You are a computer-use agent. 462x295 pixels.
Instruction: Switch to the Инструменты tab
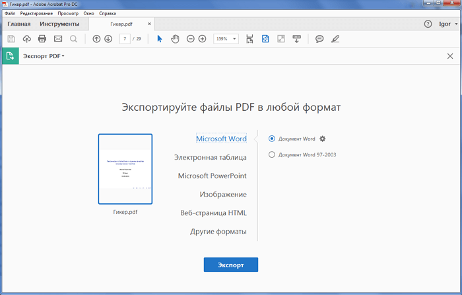[x=59, y=24]
